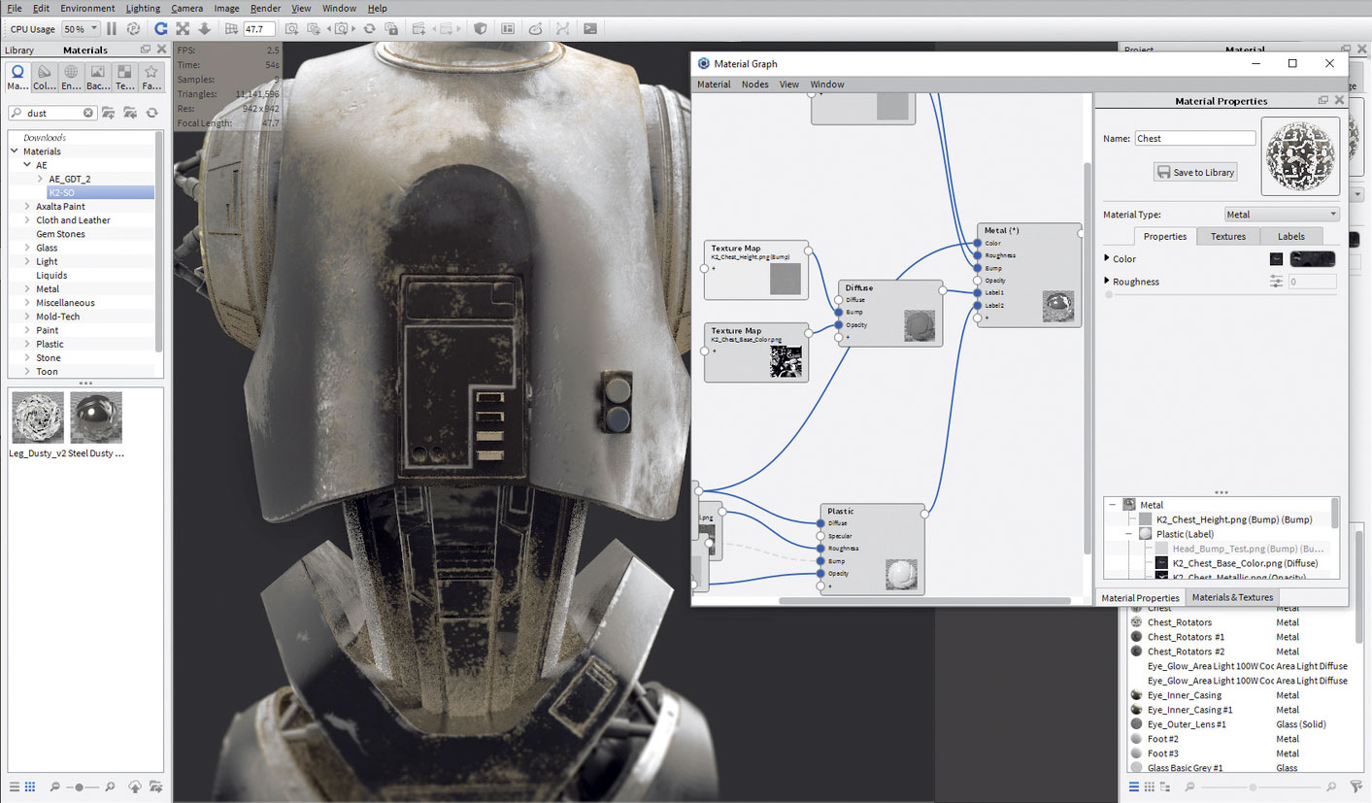Open the Environments library tab icon
The height and width of the screenshot is (803, 1372).
click(71, 76)
